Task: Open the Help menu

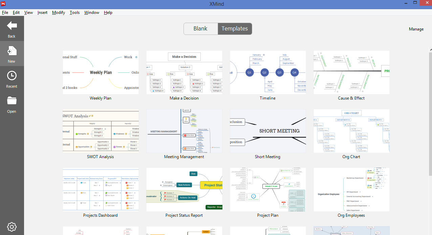Action: 108,13
